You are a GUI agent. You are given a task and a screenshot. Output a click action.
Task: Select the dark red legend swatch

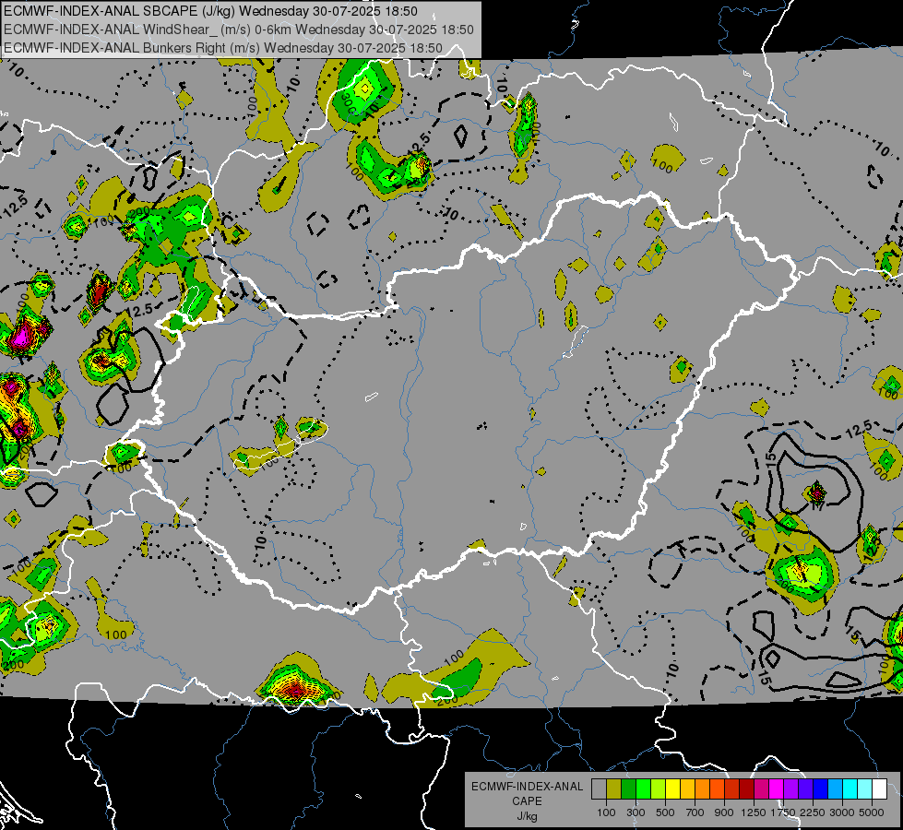click(746, 789)
